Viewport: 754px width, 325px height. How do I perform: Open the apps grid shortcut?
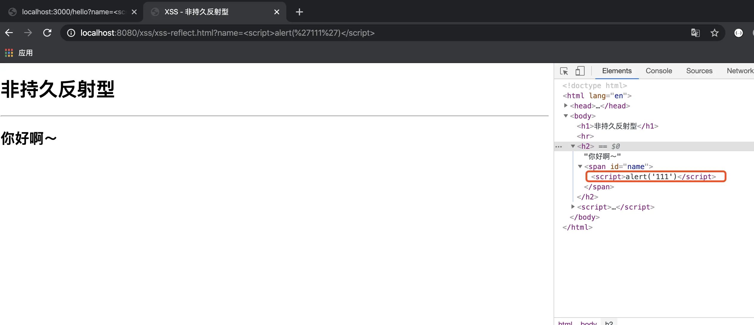coord(9,53)
